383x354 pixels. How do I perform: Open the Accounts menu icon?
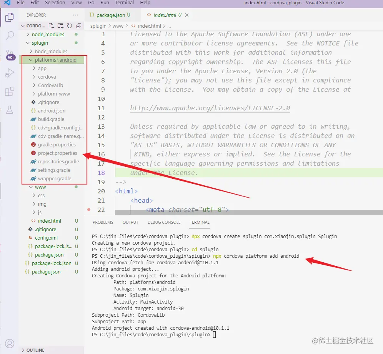(x=10, y=344)
